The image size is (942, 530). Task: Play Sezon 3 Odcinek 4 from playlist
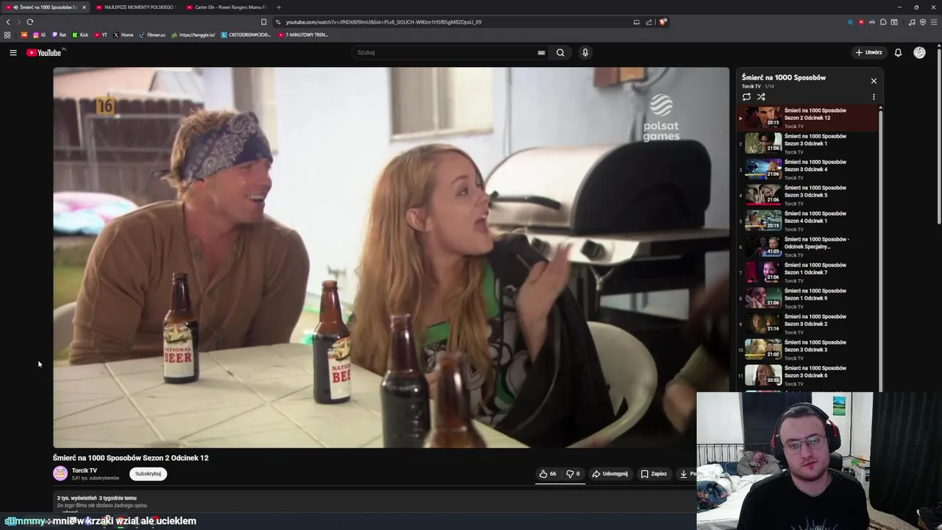click(807, 169)
